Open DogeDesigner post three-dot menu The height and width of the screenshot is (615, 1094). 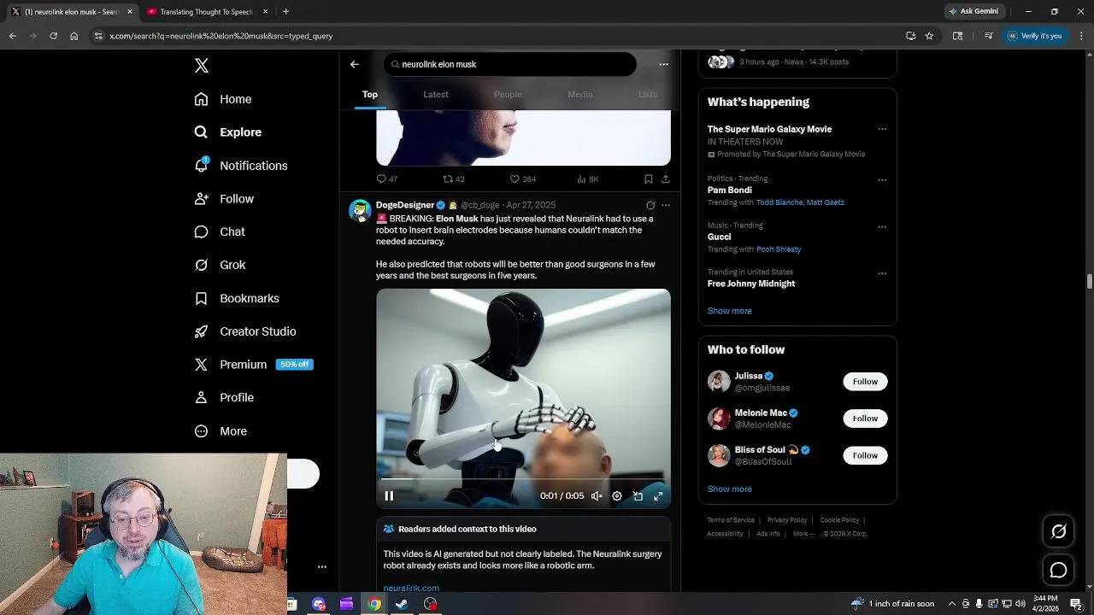[x=666, y=205]
